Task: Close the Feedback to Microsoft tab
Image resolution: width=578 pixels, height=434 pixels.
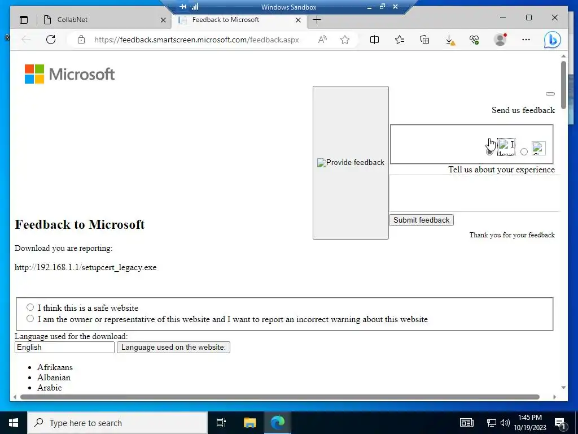Action: point(298,20)
